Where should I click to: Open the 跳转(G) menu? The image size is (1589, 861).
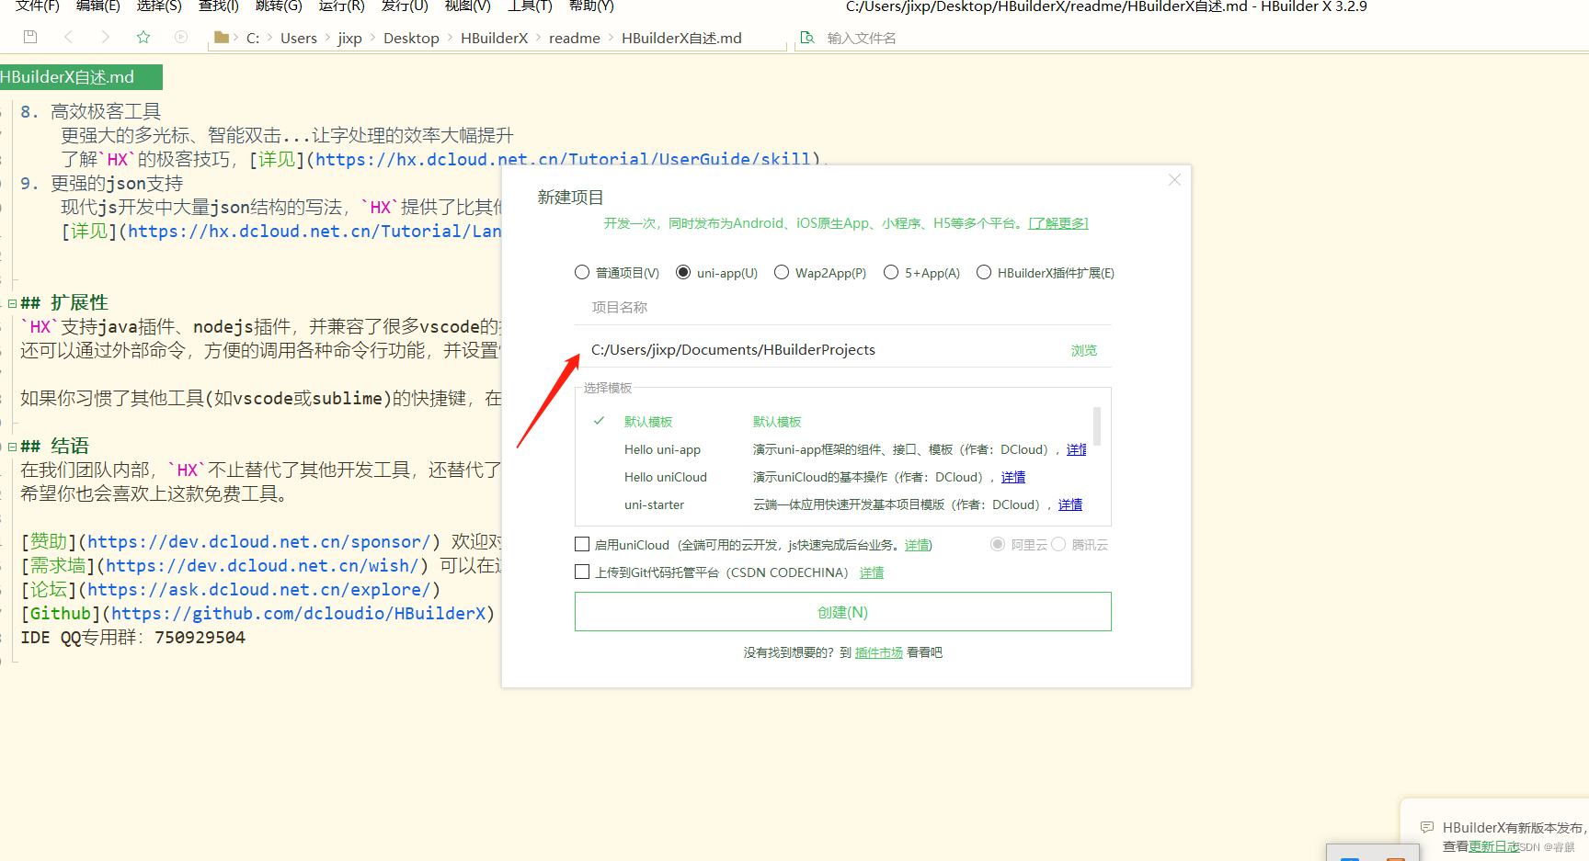click(x=279, y=6)
